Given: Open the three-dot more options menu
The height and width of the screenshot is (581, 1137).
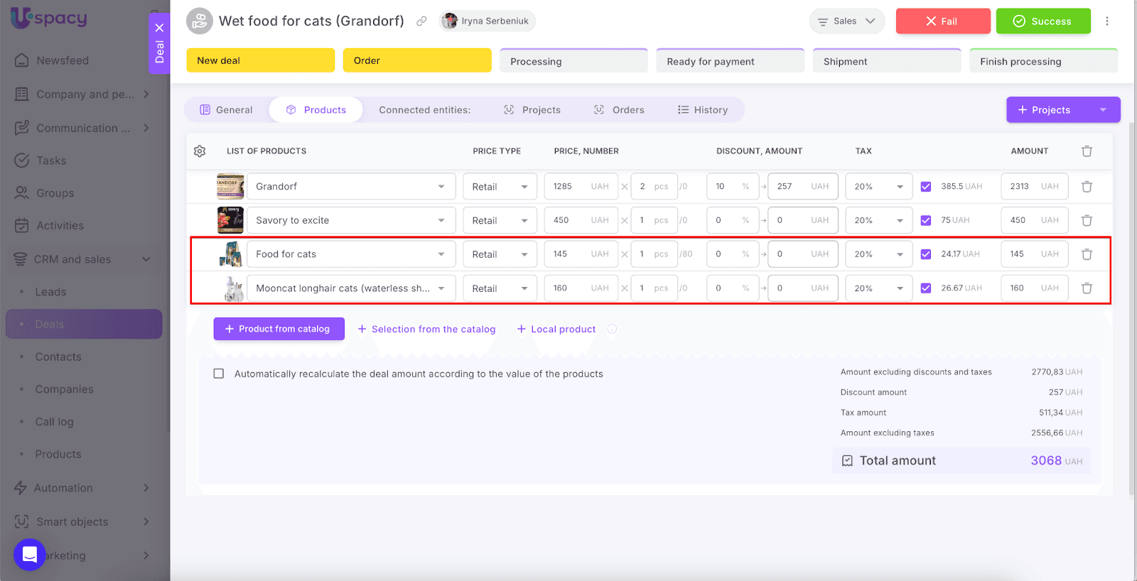Looking at the screenshot, I should pos(1106,21).
